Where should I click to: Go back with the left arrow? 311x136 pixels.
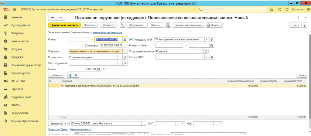pyautogui.click(x=53, y=18)
